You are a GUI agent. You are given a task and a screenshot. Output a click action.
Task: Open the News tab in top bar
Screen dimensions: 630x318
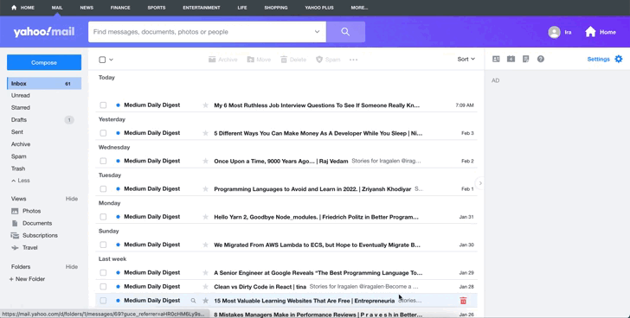87,8
